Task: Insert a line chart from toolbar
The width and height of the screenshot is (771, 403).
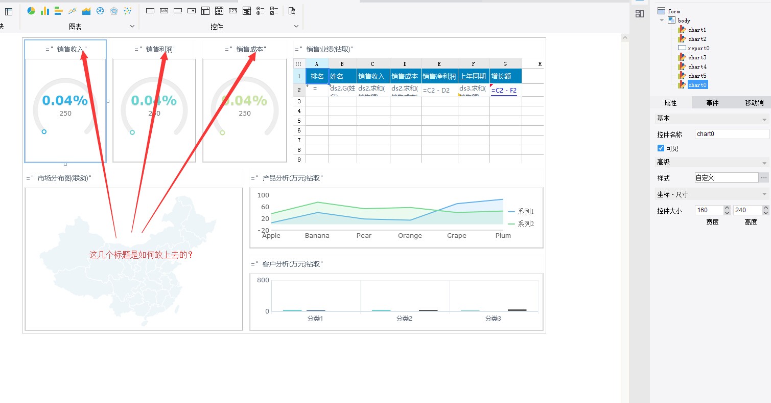Action: coord(73,11)
